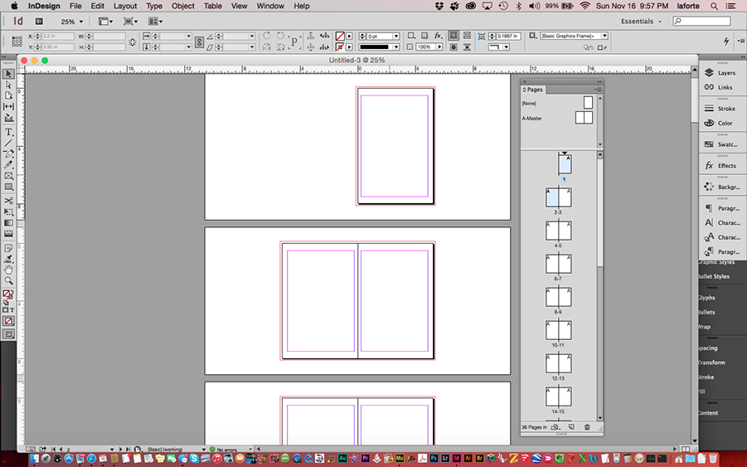Screen dimensions: 747x467
Task: Open the File menu
Action: click(75, 6)
